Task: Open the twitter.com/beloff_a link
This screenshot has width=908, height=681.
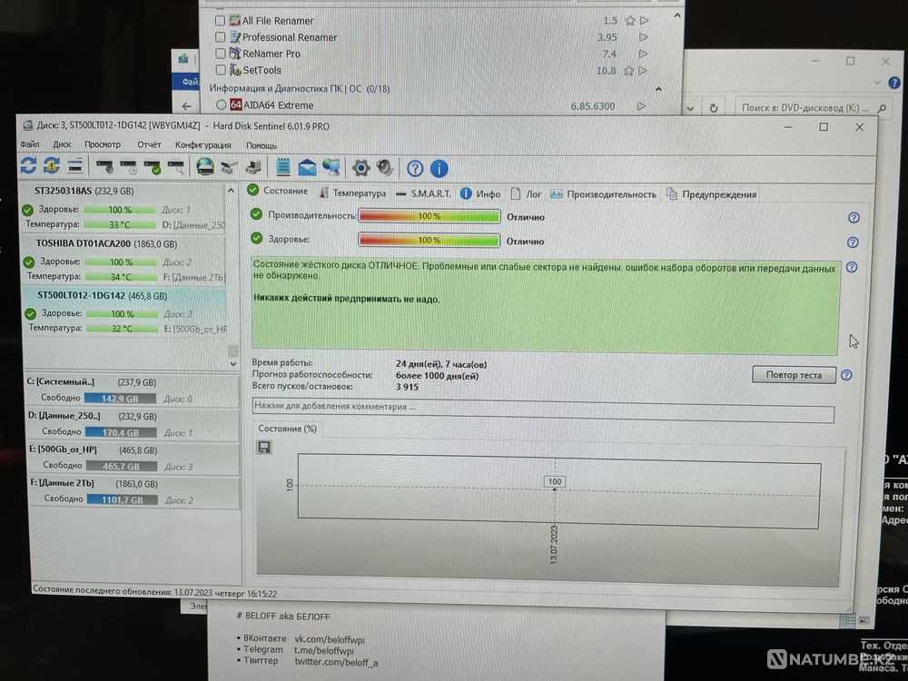Action: pyautogui.click(x=336, y=661)
